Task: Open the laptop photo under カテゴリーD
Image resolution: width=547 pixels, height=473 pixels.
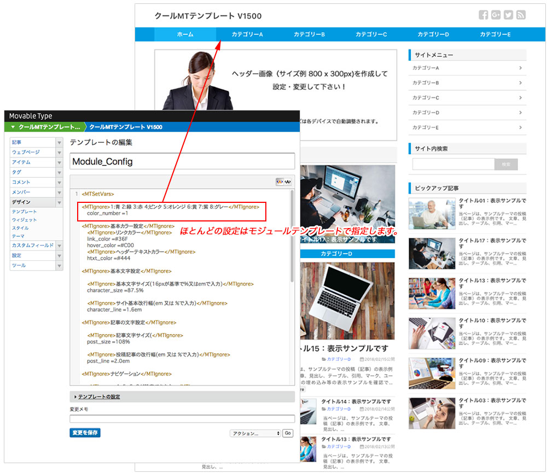Action: click(x=347, y=301)
